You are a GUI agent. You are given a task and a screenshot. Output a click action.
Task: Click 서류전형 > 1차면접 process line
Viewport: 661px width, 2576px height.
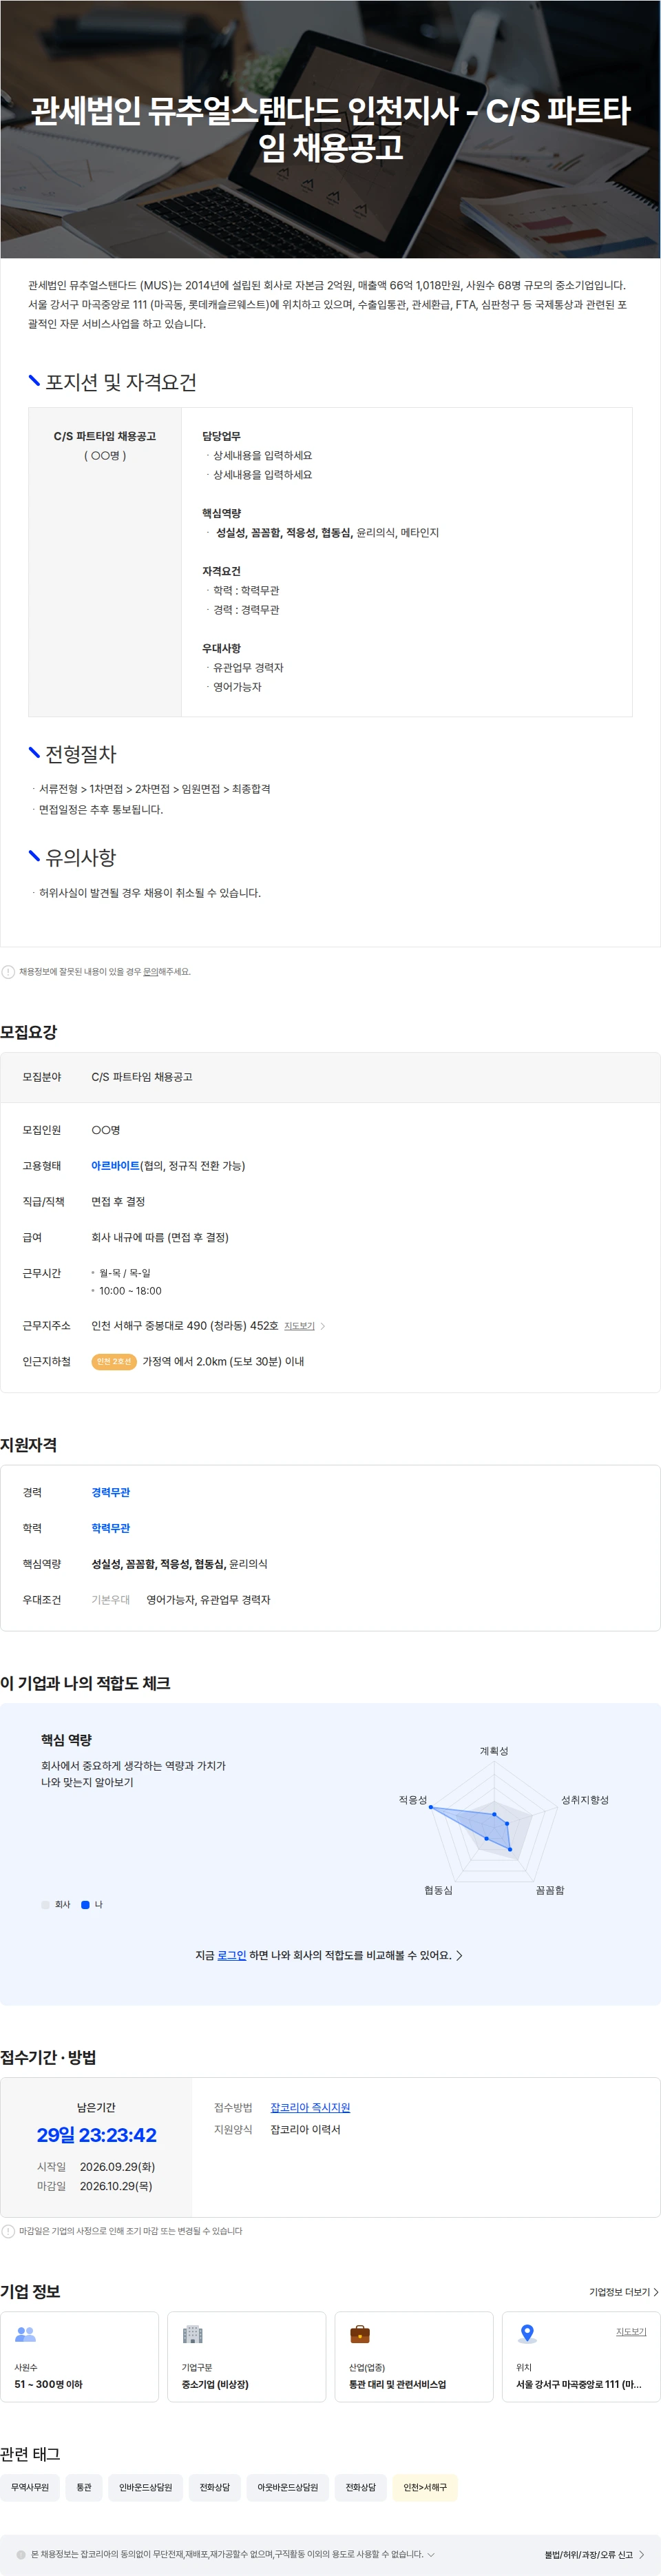pyautogui.click(x=154, y=789)
